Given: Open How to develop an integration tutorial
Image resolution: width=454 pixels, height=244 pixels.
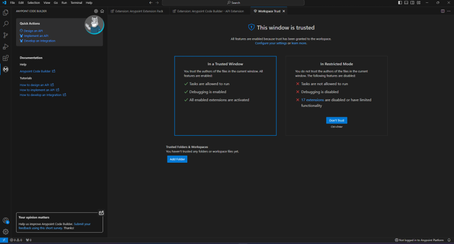Looking at the screenshot, I should coord(43,95).
